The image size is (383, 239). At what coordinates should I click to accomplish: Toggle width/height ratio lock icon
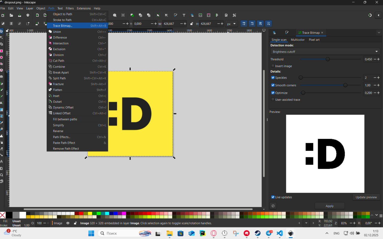[191, 24]
